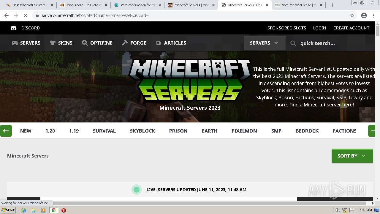Select the SKYBLOCK category
This screenshot has height=214, width=380.
pyautogui.click(x=142, y=131)
